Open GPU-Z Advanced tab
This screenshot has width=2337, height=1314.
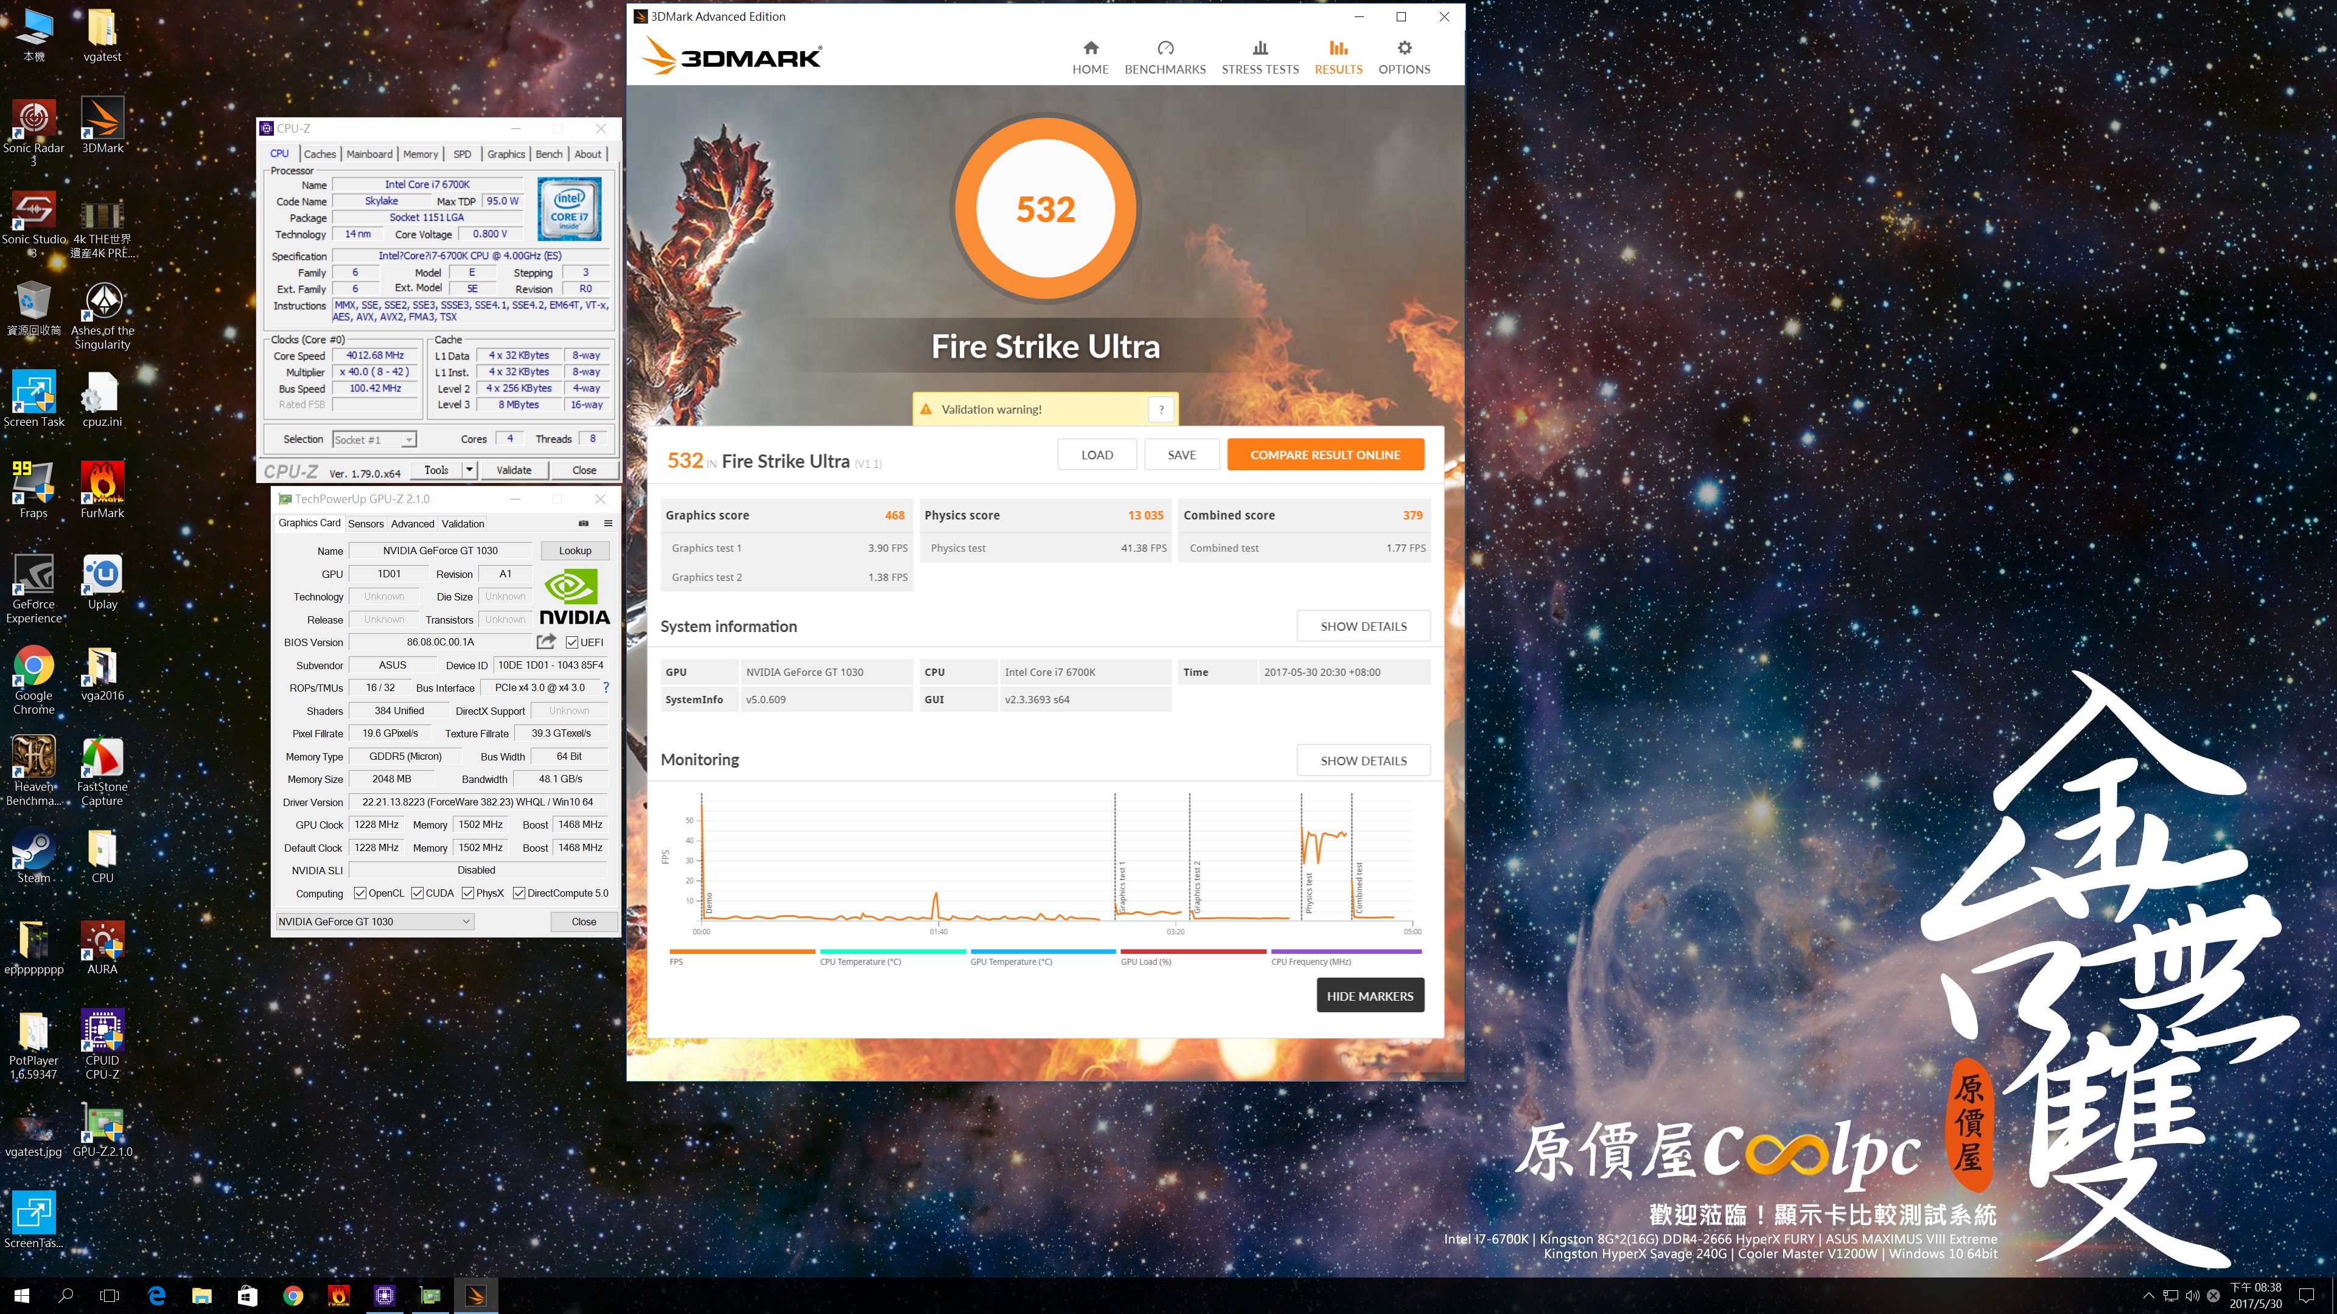coord(413,523)
